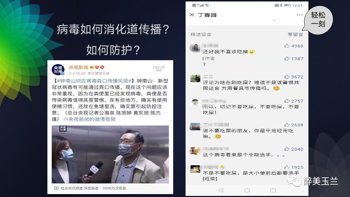Tap 写留言 to write a comment
This screenshot has width=350, height=197.
pos(295,34)
